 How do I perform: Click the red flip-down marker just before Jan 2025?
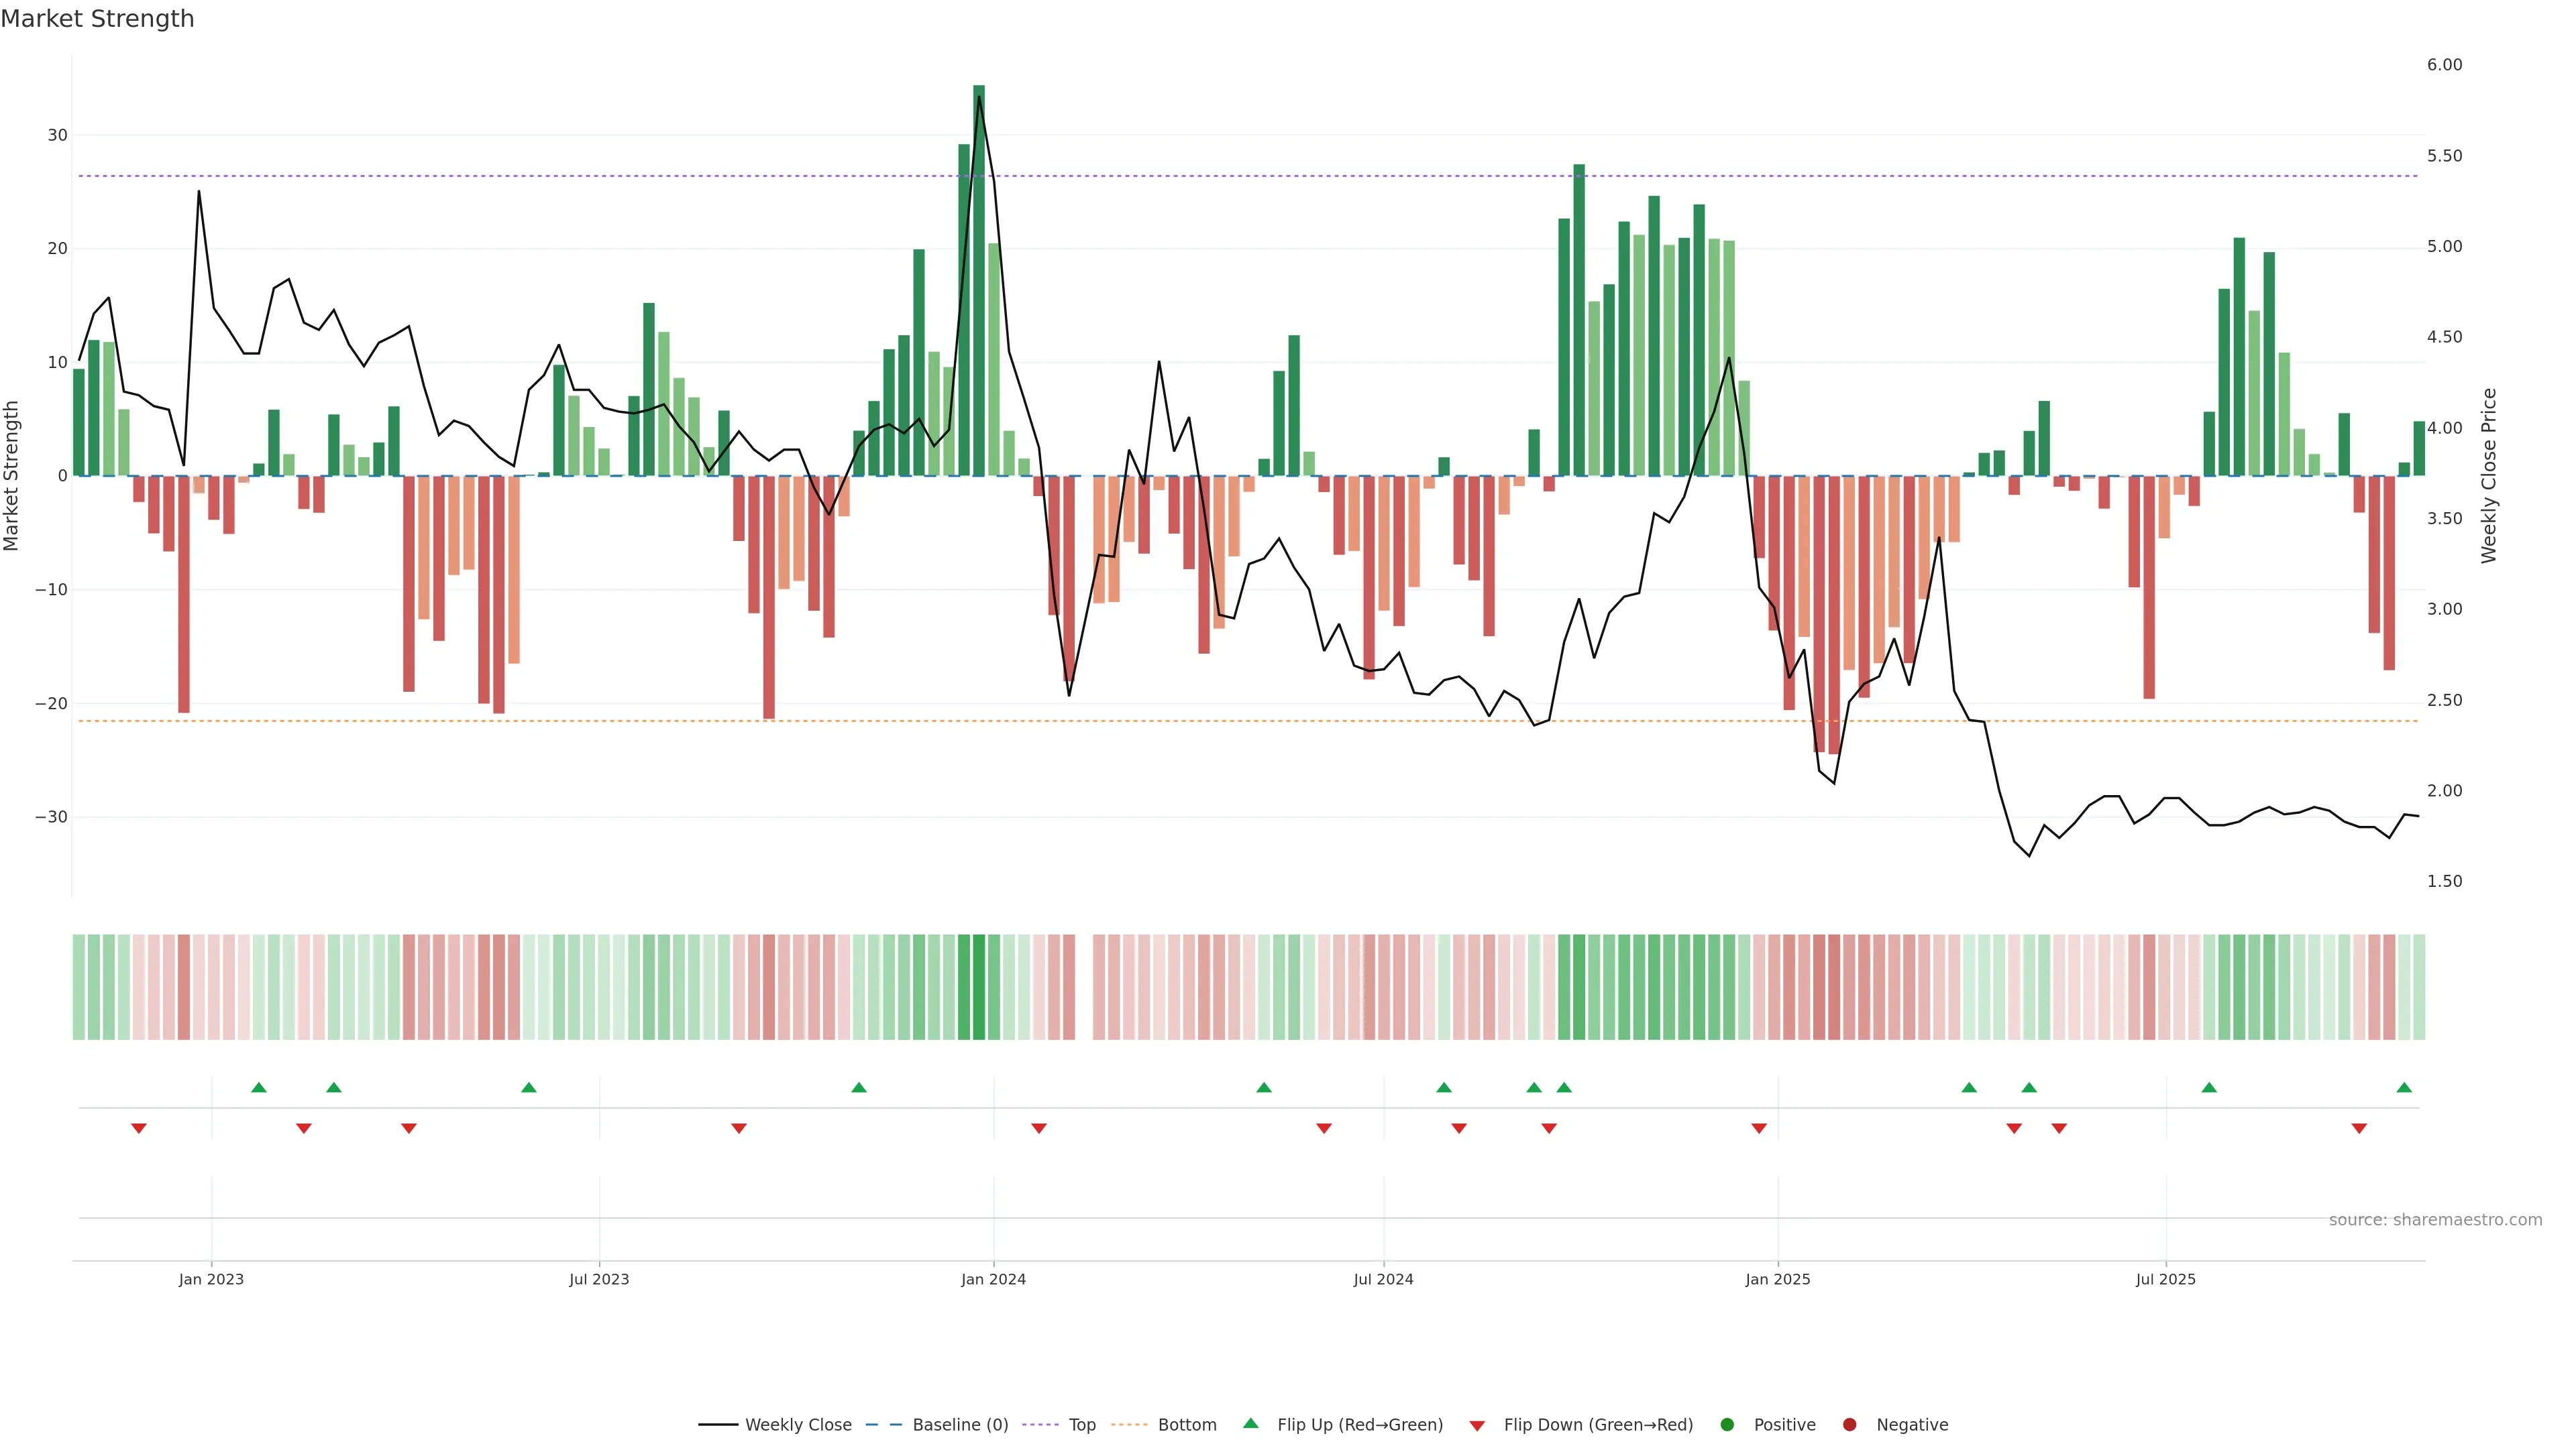click(1759, 1128)
